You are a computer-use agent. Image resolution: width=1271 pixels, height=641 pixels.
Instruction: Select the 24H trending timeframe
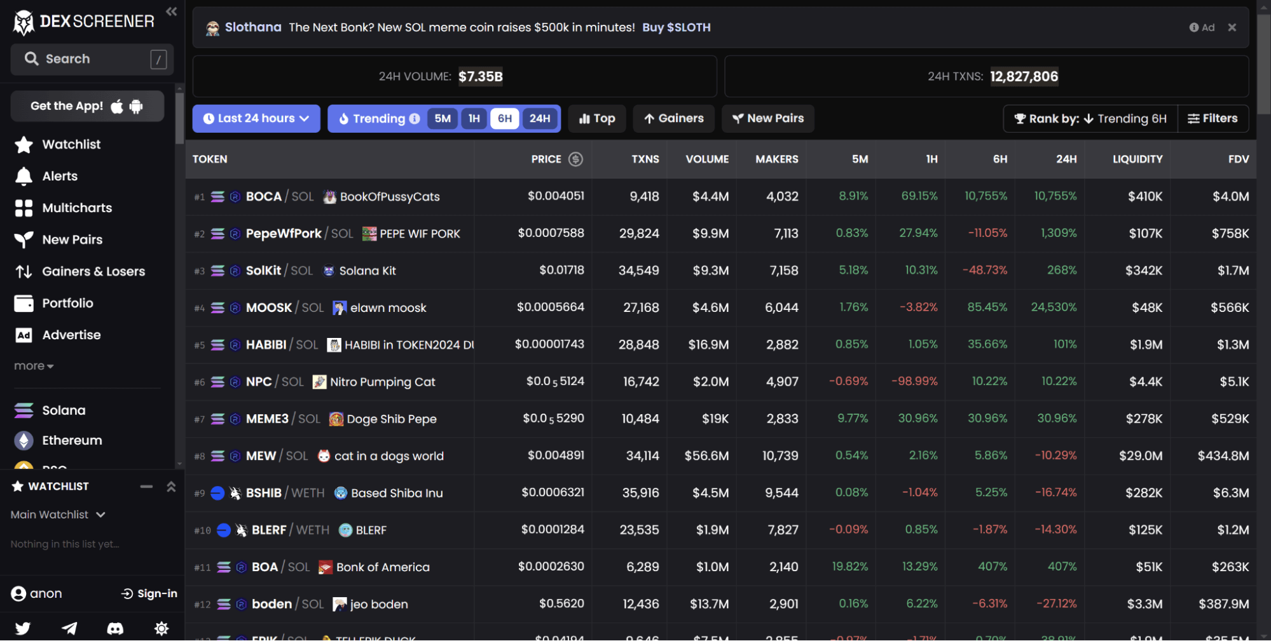(540, 119)
